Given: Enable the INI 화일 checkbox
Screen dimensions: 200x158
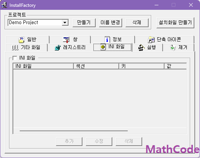Looking at the screenshot, I should [15, 58].
